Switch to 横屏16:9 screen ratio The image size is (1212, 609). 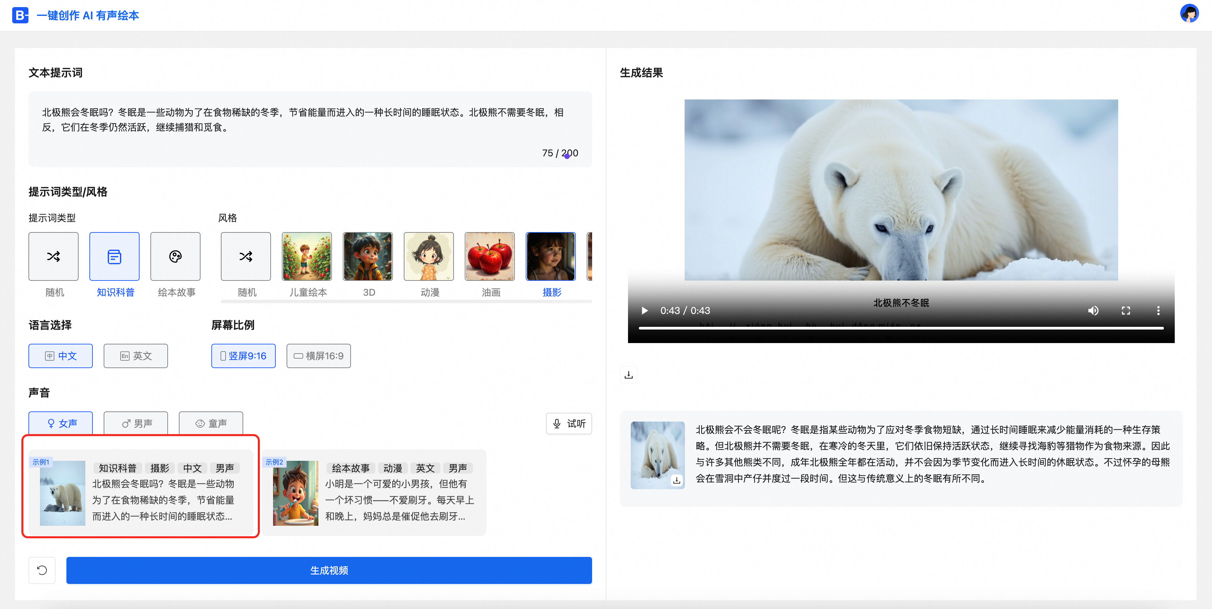pos(318,356)
